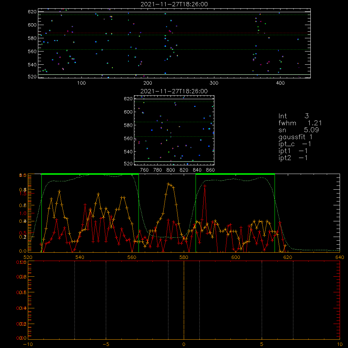Image resolution: width=348 pixels, height=348 pixels.
Task: Click x-axis label 560 on the profile plot
Action: [132, 258]
